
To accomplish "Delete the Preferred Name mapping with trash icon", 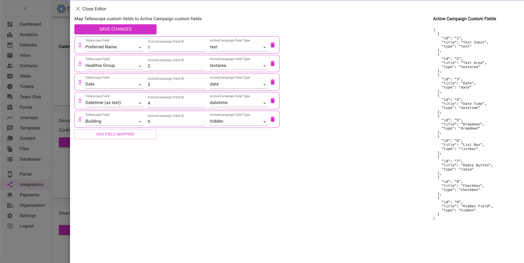I will click(x=273, y=45).
